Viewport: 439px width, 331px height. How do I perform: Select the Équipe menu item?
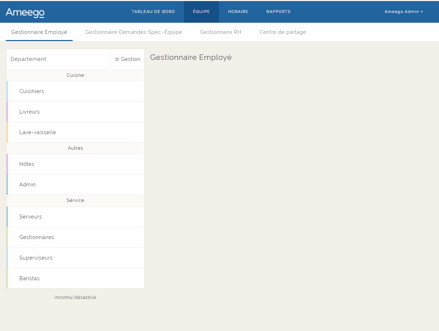[x=201, y=12]
